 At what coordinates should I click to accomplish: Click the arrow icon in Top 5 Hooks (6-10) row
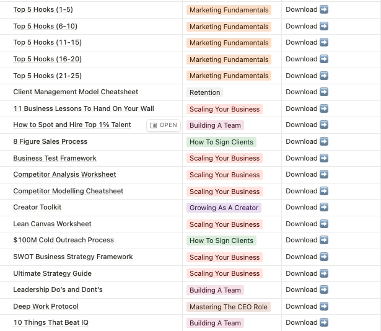point(324,26)
